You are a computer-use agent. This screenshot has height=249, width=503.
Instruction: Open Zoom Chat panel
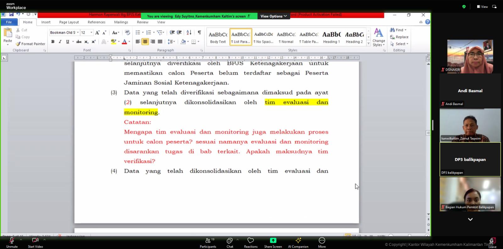click(x=230, y=242)
